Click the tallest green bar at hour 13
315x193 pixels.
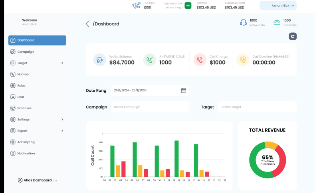click(176, 159)
